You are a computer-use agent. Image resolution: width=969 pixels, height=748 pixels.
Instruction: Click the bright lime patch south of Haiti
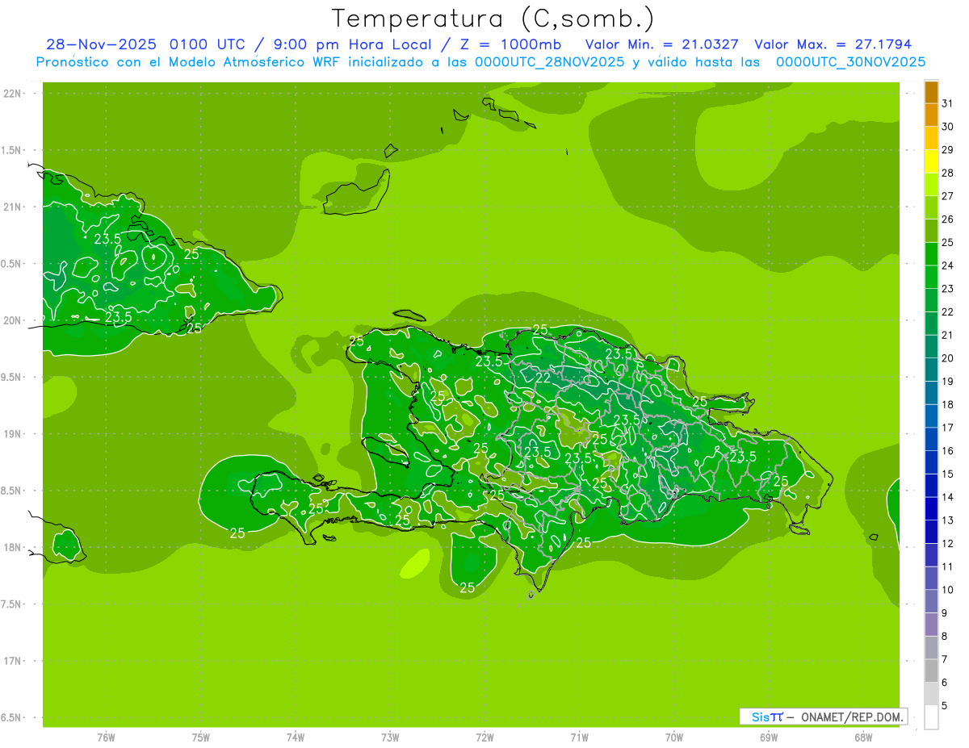(414, 563)
